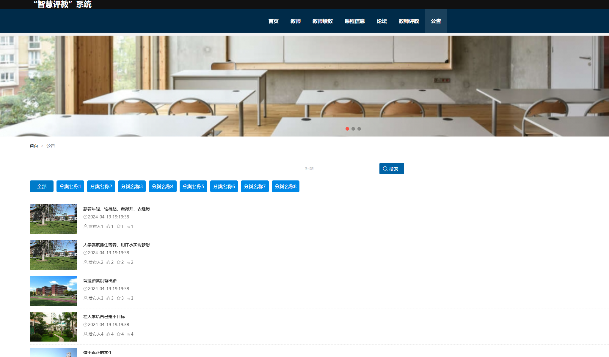Screen dimensions: 609x357
Task: Filter announcements by 分类名称3
Action: (132, 186)
